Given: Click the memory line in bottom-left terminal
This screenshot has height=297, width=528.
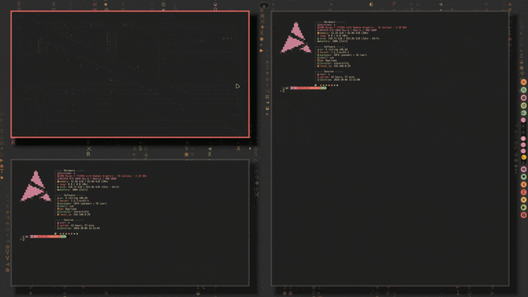Looking at the screenshot, I should pos(82,181).
